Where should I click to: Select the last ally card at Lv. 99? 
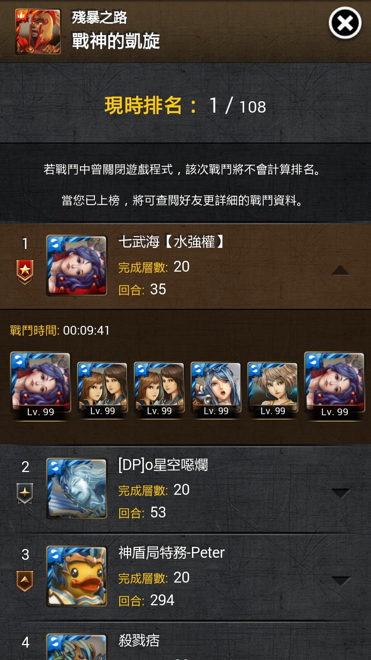pos(334,385)
